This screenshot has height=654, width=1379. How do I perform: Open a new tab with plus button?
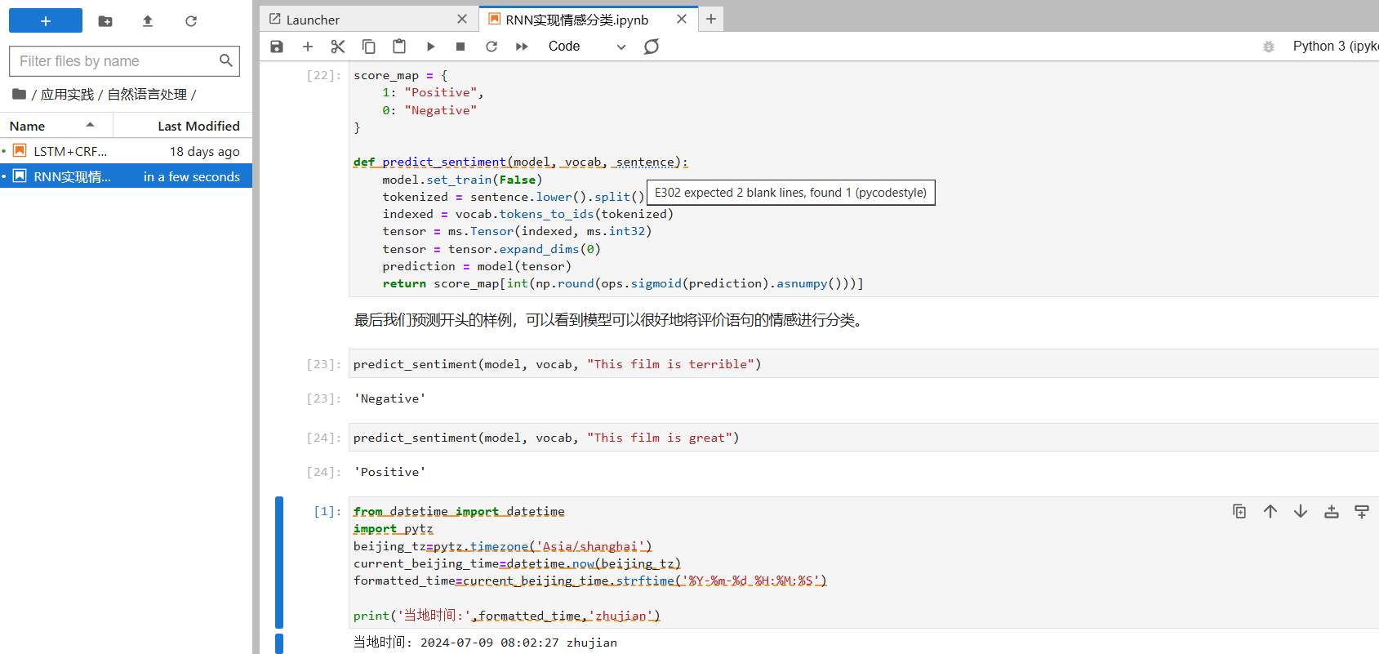(711, 19)
